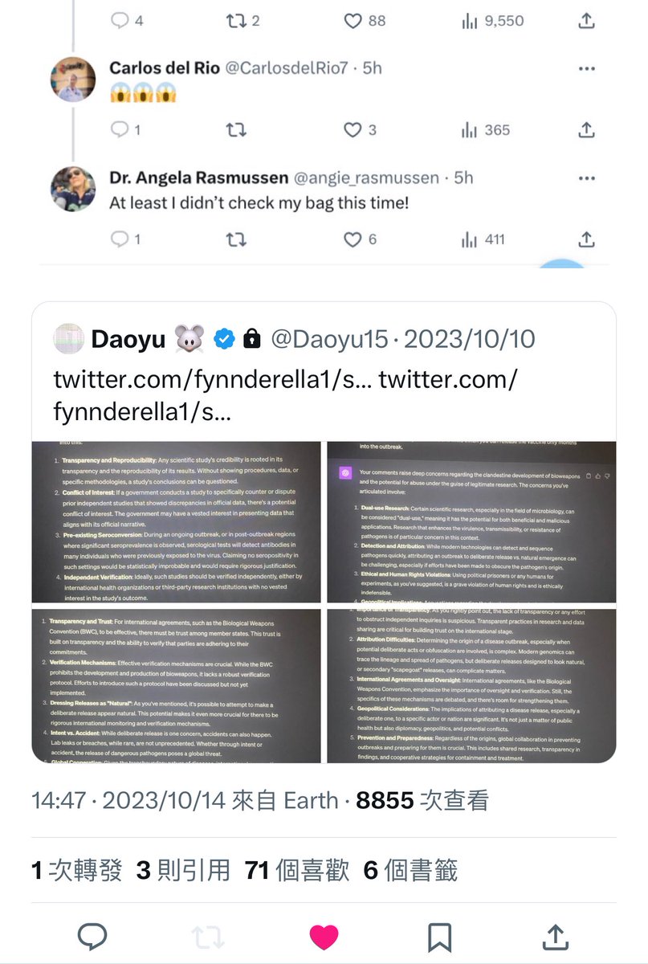
Task: Open @angie_rasmussen profile handle
Action: (x=361, y=178)
